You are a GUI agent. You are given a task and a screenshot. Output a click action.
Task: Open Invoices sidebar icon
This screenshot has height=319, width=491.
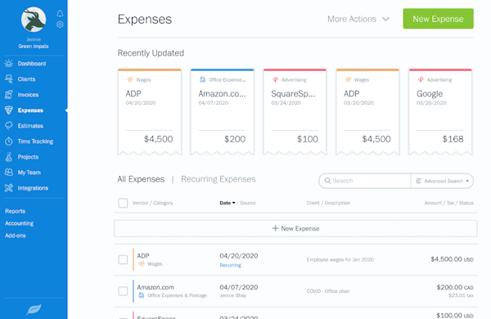pyautogui.click(x=9, y=95)
